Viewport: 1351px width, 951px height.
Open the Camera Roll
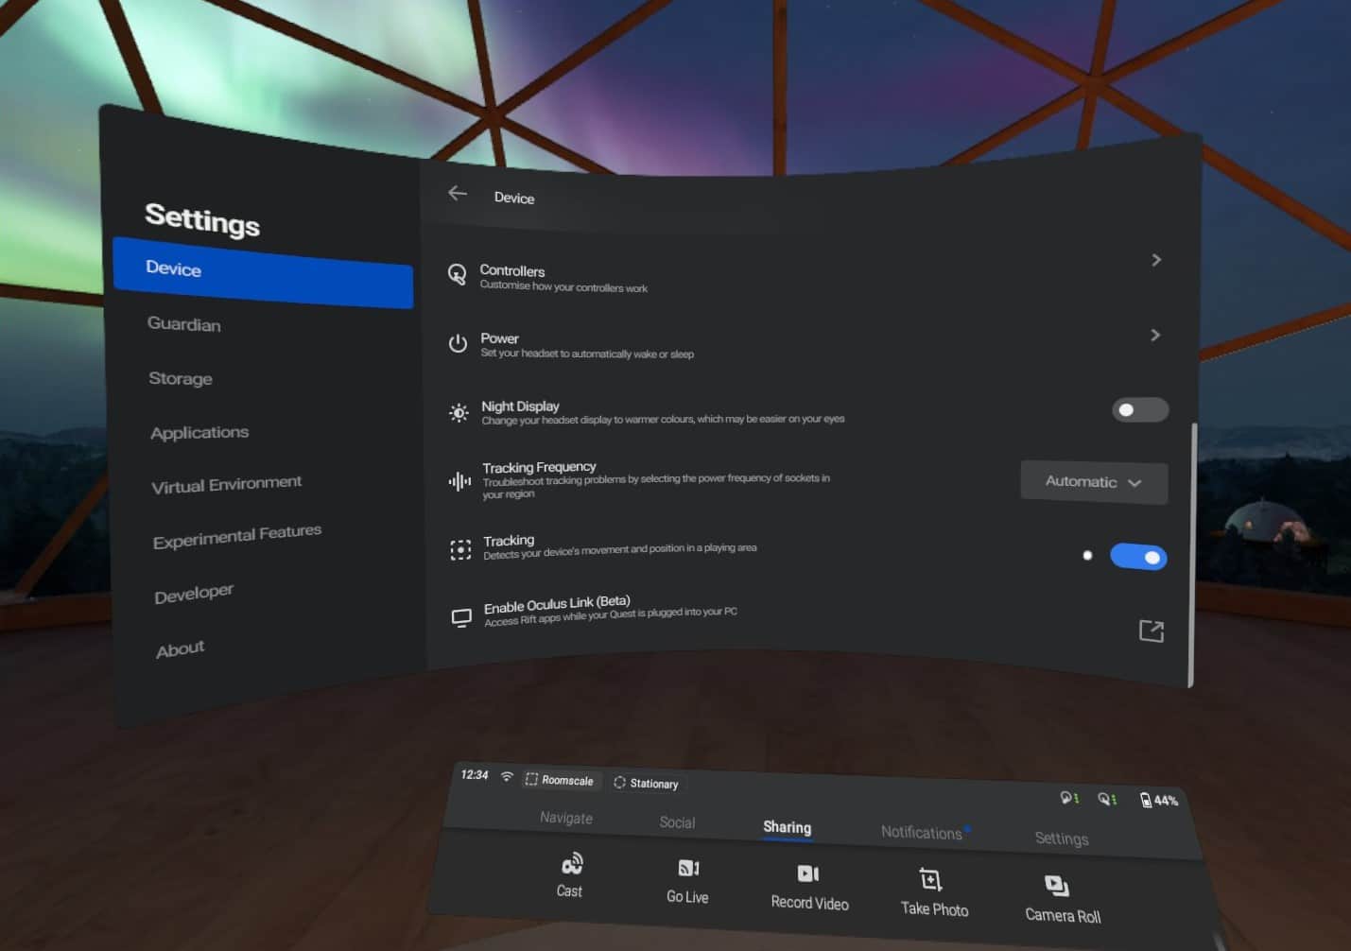click(x=1056, y=888)
